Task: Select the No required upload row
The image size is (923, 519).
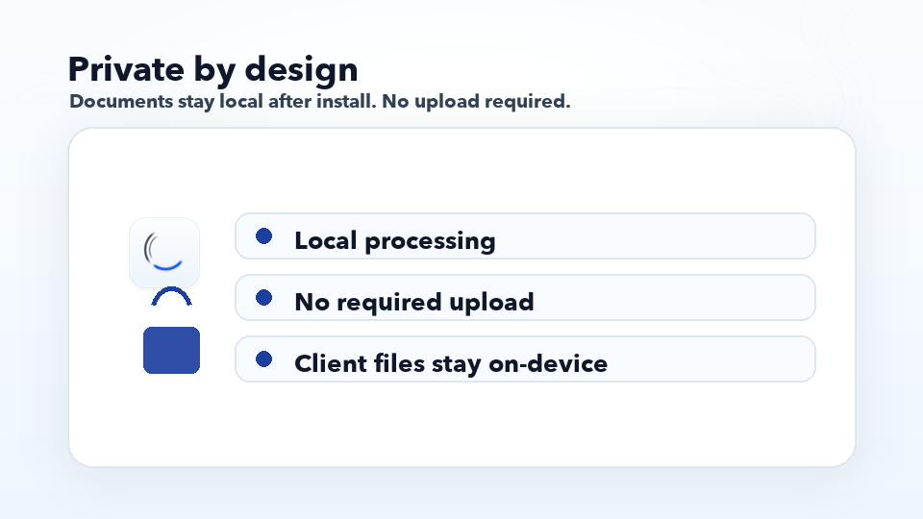Action: (x=525, y=298)
